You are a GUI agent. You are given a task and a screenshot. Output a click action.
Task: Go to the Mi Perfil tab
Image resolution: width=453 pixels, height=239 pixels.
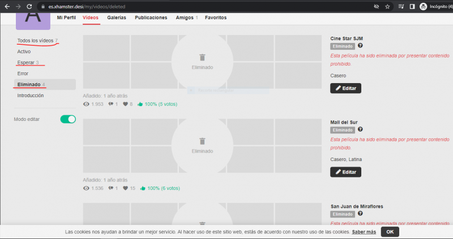click(66, 18)
